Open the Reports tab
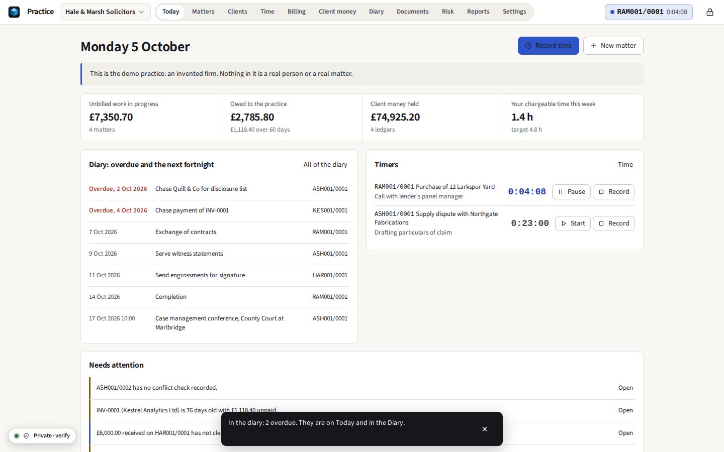Viewport: 724px width, 452px height. pyautogui.click(x=478, y=12)
